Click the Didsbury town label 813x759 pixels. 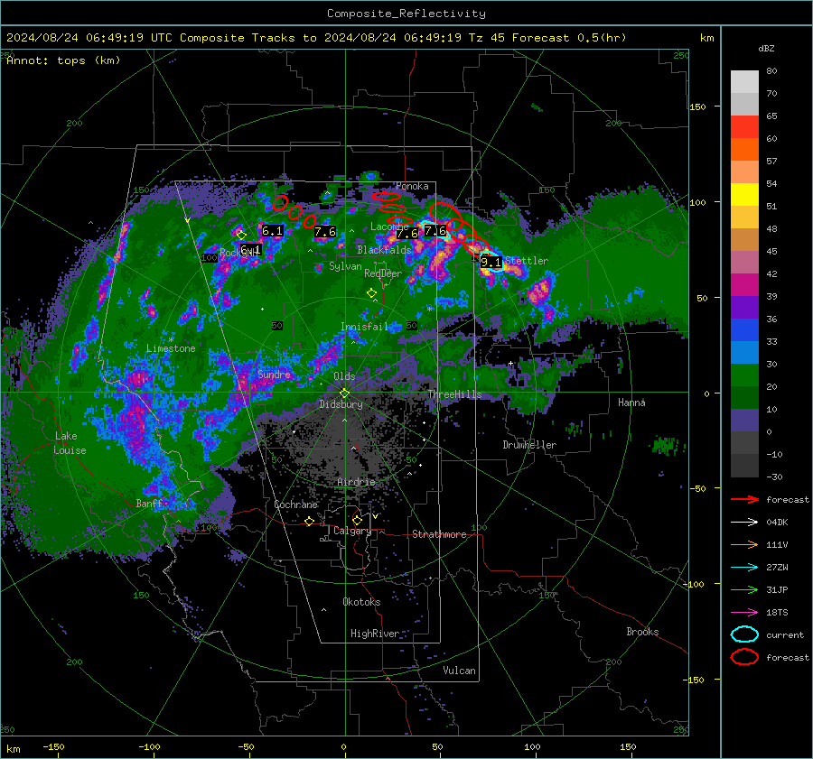pos(341,404)
